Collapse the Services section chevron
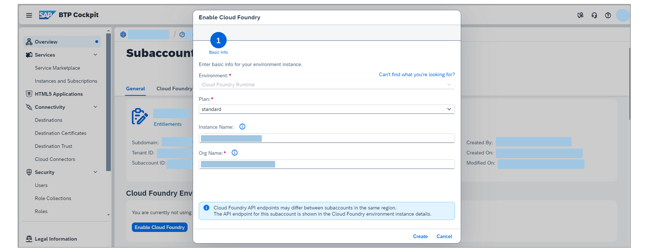The image size is (648, 252). (x=96, y=55)
